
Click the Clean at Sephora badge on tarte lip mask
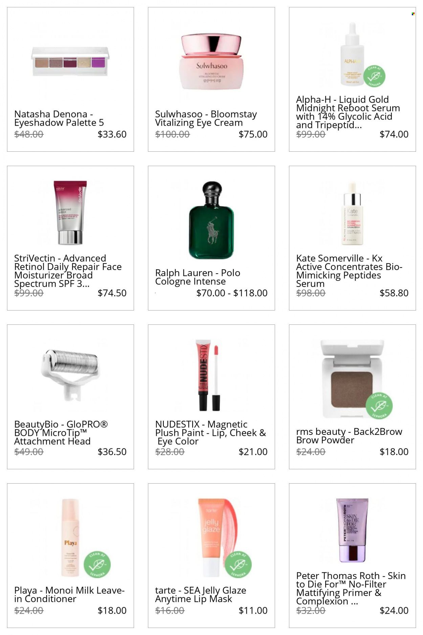pos(238,565)
